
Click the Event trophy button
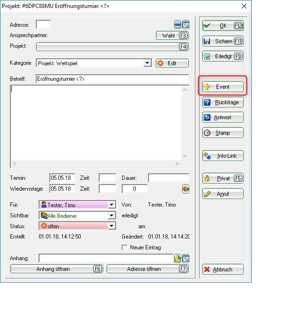click(223, 87)
